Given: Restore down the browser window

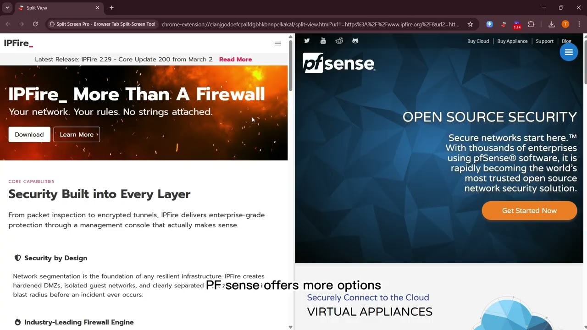Looking at the screenshot, I should [x=561, y=8].
